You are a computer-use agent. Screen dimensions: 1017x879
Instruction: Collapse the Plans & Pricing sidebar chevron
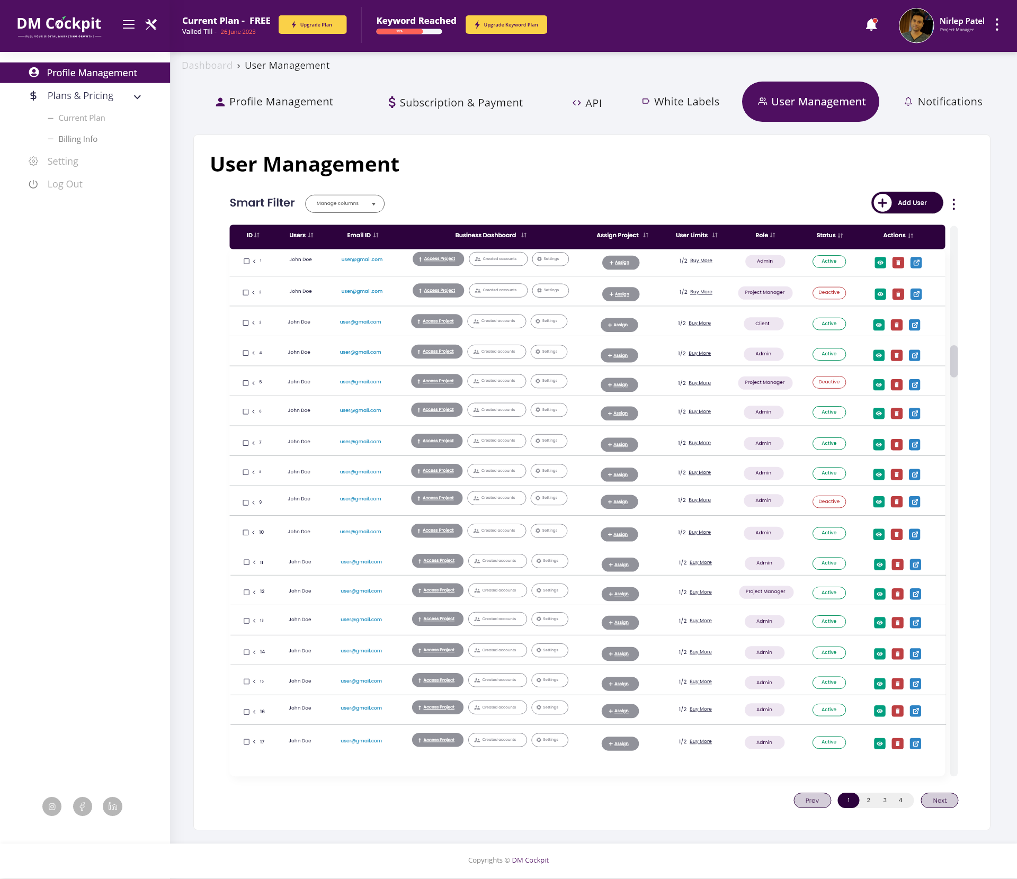point(137,97)
